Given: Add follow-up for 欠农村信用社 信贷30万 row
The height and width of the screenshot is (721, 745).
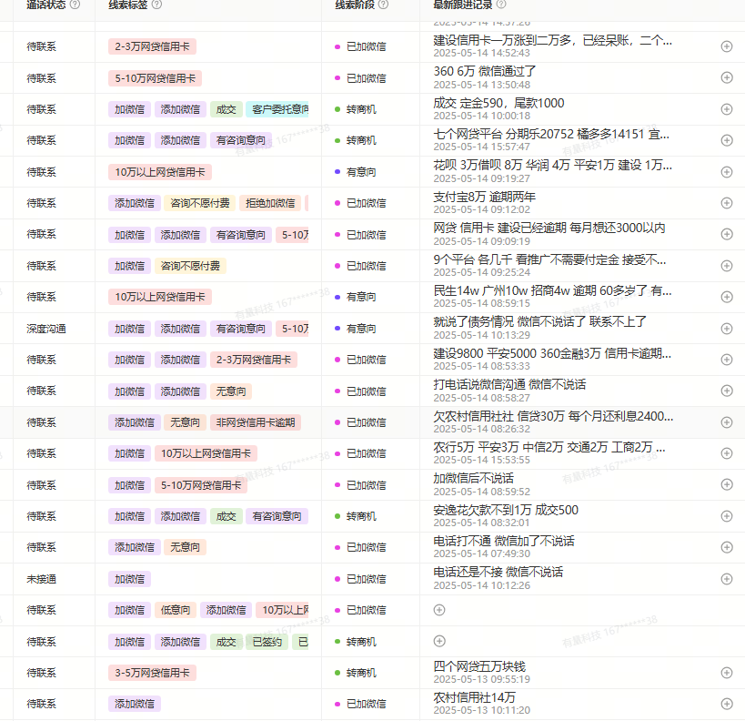Looking at the screenshot, I should click(x=727, y=421).
